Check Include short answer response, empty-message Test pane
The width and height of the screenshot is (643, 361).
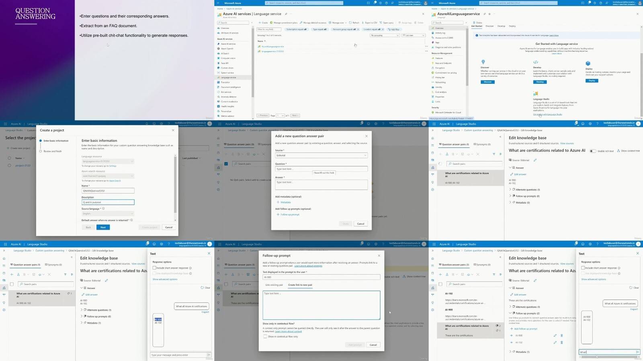(x=154, y=268)
